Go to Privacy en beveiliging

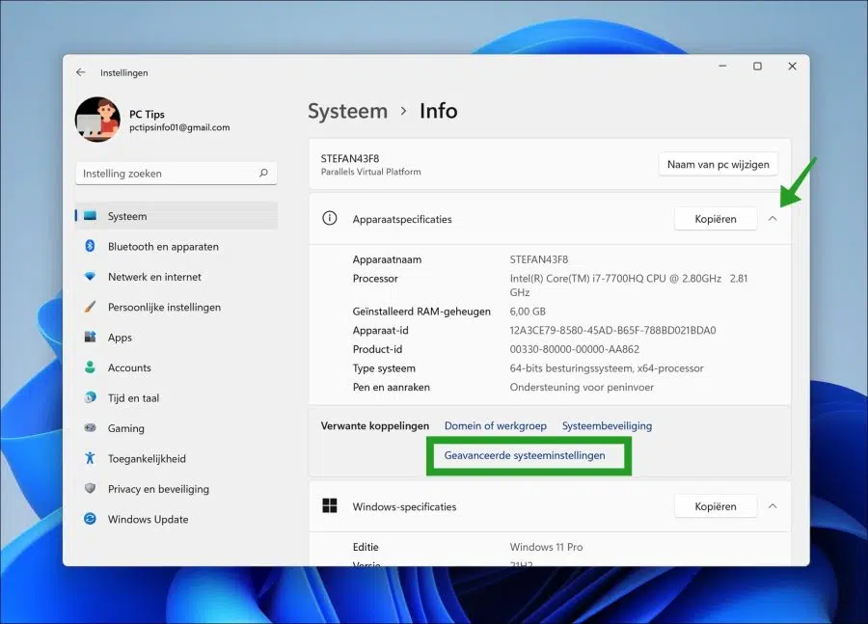(x=176, y=489)
